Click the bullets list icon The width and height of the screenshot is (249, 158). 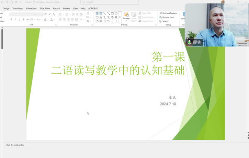pos(60,14)
